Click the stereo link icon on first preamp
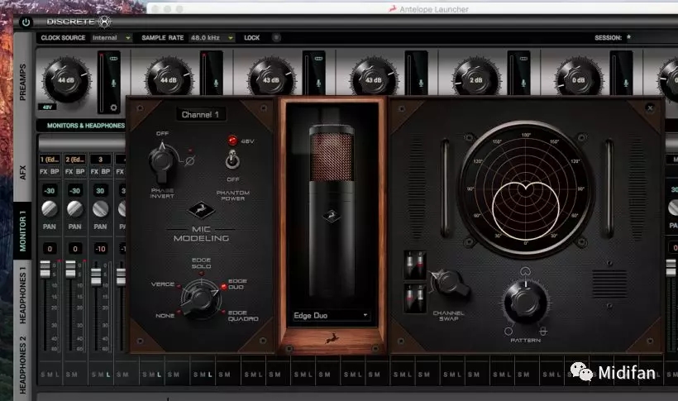 tap(114, 59)
